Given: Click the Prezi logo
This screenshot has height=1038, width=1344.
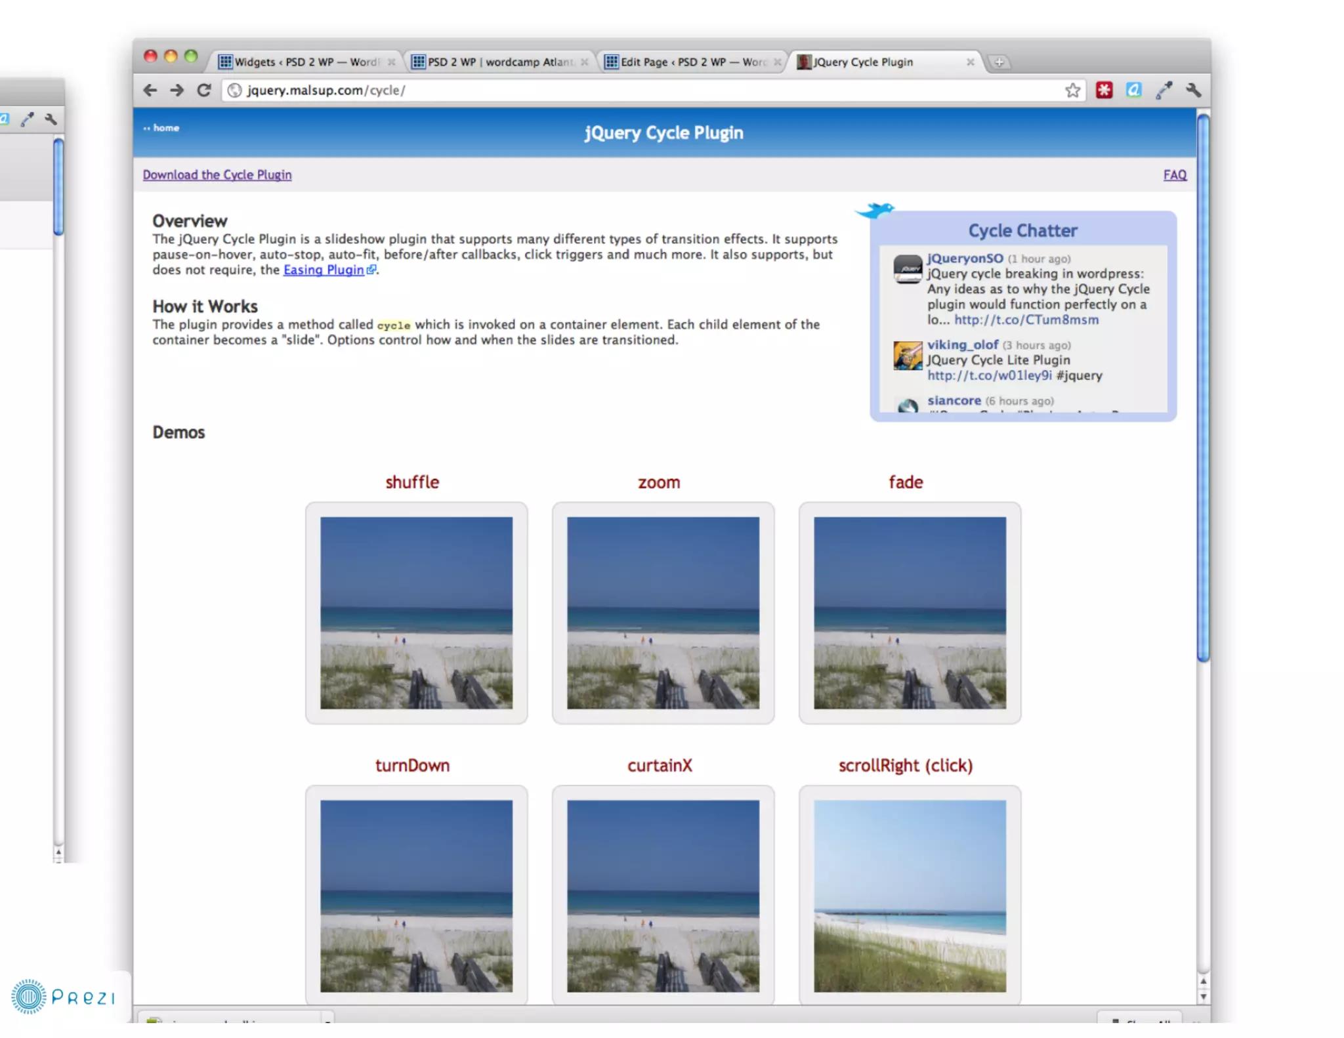Looking at the screenshot, I should coord(63,997).
